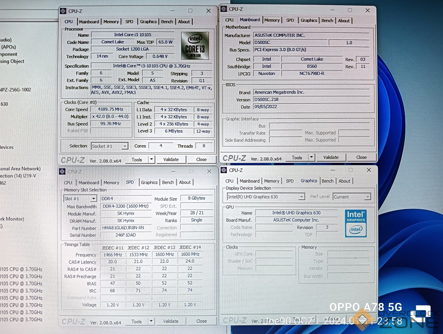Open the Perf Level Current dropdown

coord(368,197)
